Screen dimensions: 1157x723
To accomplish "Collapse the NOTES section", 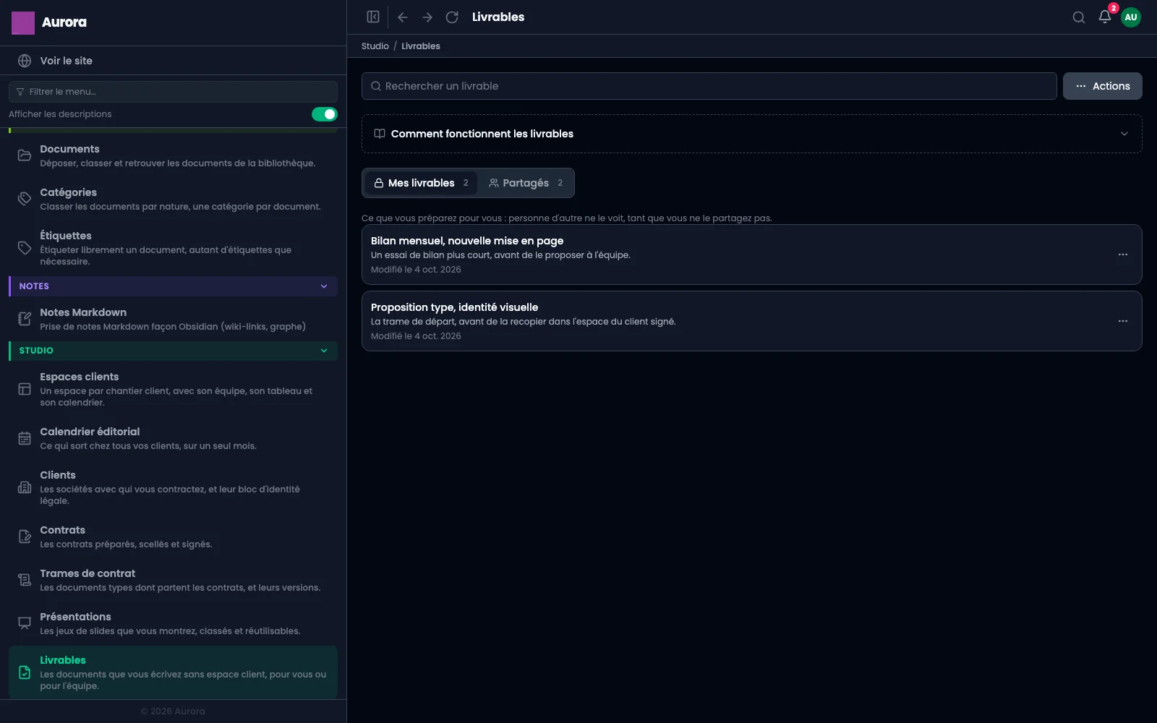I will [x=174, y=286].
